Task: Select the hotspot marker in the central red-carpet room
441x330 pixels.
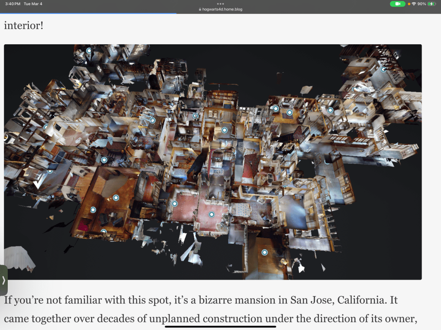Action: 211,214
